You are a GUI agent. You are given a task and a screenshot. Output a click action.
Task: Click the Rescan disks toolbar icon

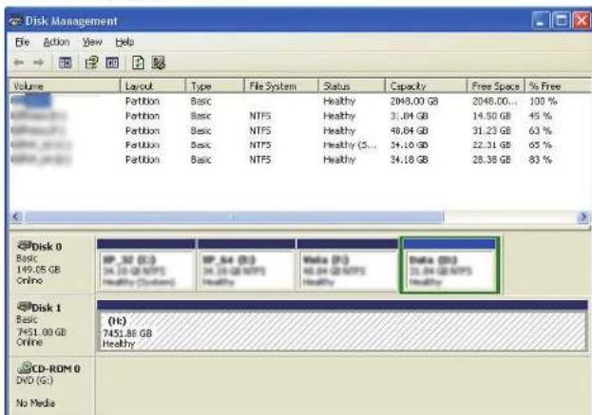(x=159, y=63)
